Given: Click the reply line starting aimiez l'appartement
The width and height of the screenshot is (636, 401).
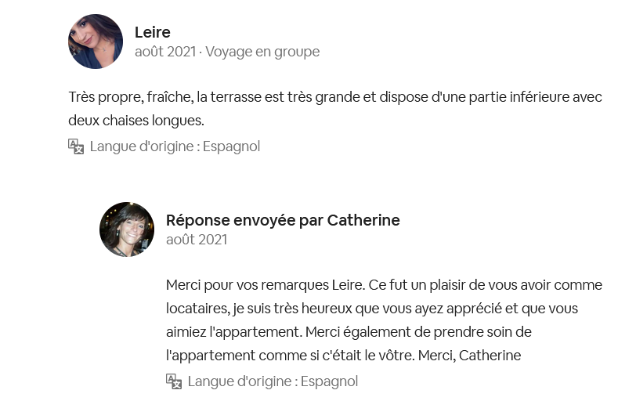Looking at the screenshot, I should [349, 331].
